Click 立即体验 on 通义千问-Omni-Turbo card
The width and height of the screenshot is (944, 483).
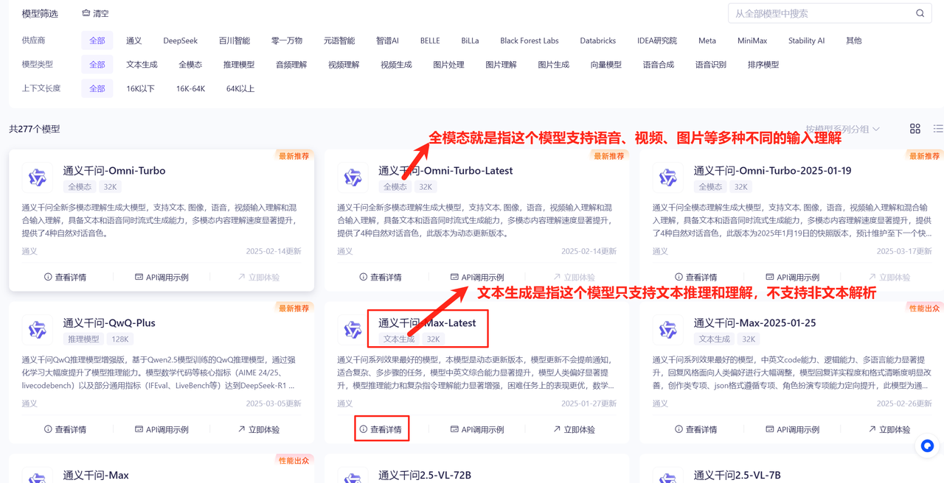point(259,278)
